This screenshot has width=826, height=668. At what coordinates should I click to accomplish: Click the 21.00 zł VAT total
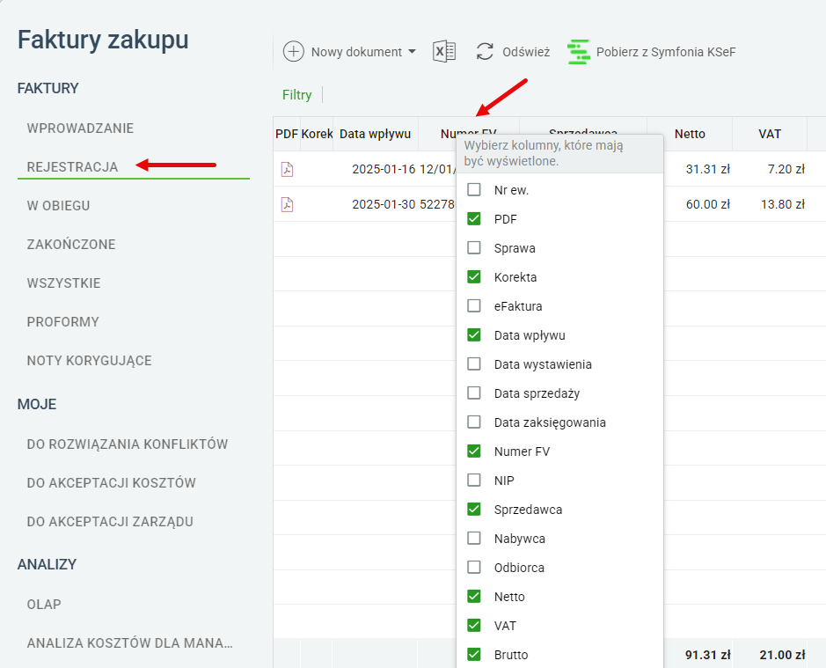tap(782, 655)
